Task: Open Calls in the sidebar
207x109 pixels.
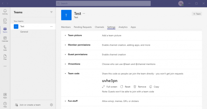Action: tap(5, 48)
